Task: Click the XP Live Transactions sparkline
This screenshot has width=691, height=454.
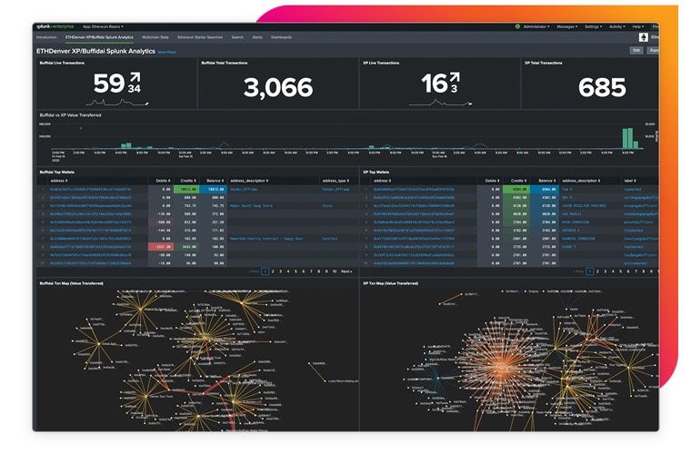Action: (440, 103)
